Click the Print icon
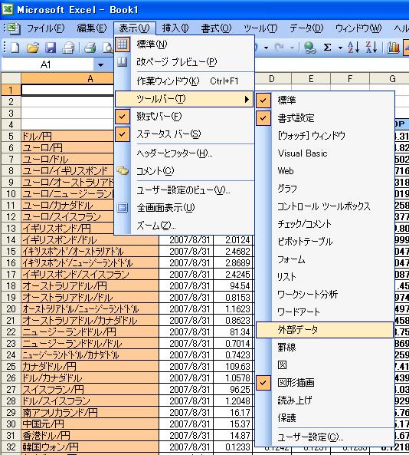The width and height of the screenshot is (409, 455). tap(90, 48)
